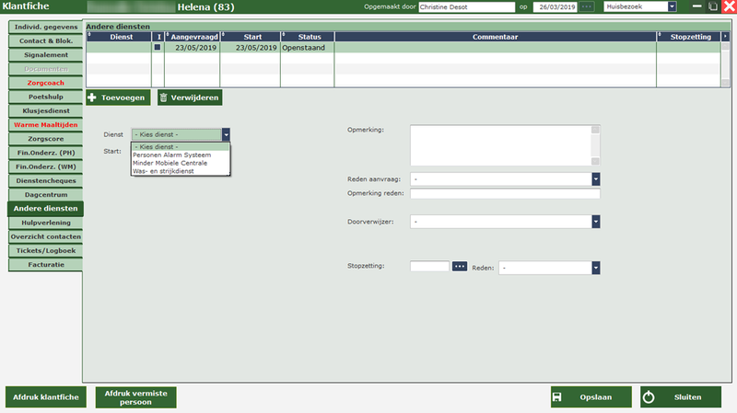The width and height of the screenshot is (737, 413).
Task: Click the restore window icon in title bar
Action: tap(714, 7)
